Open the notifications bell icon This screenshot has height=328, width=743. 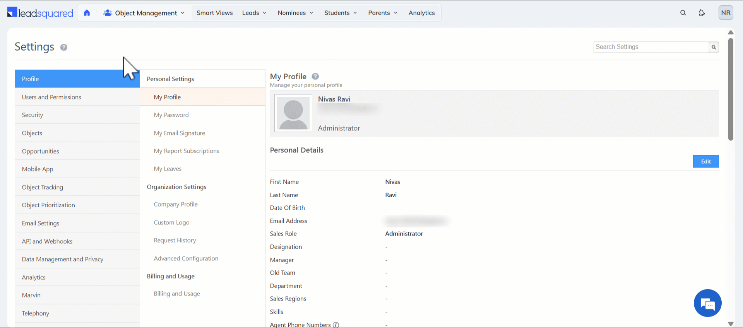click(702, 13)
